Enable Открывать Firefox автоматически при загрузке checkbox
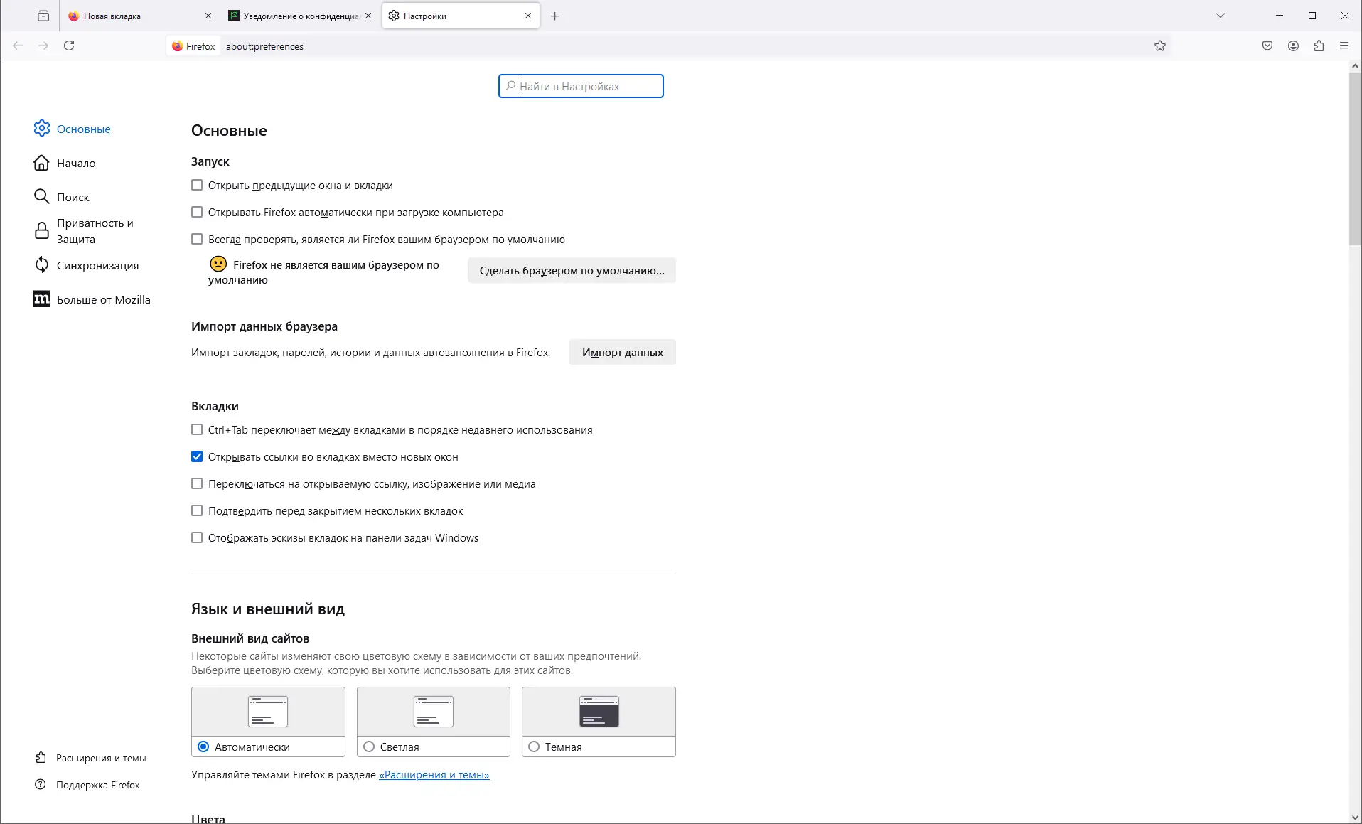The image size is (1362, 824). (x=197, y=212)
